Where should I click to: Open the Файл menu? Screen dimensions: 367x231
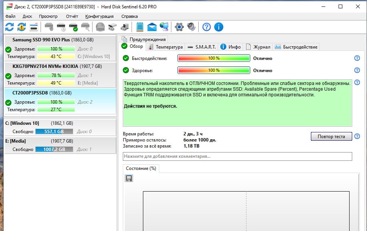tap(10, 16)
